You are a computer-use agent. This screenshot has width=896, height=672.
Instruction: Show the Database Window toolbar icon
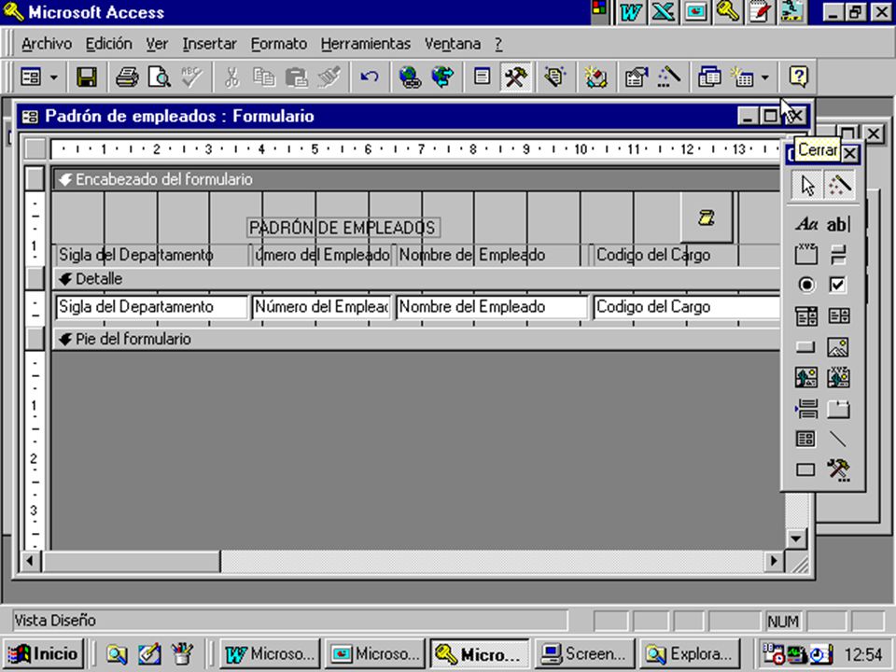[709, 77]
